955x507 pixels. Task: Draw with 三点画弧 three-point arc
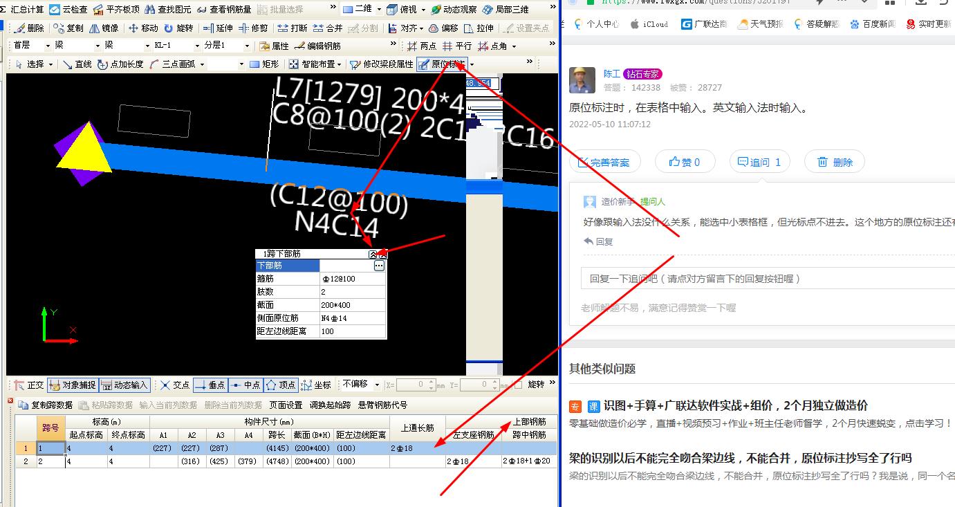(x=172, y=64)
